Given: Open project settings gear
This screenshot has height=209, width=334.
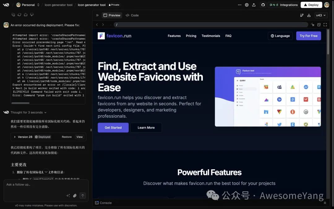Looking at the screenshot, I should [247, 5].
